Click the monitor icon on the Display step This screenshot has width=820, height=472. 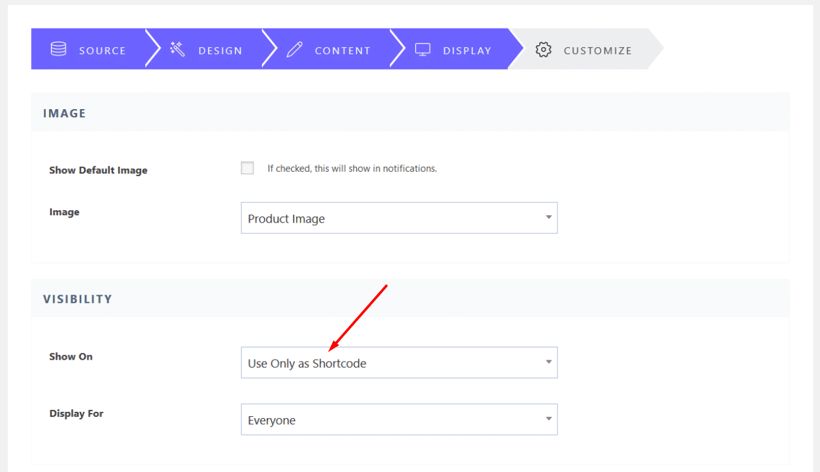pyautogui.click(x=423, y=49)
